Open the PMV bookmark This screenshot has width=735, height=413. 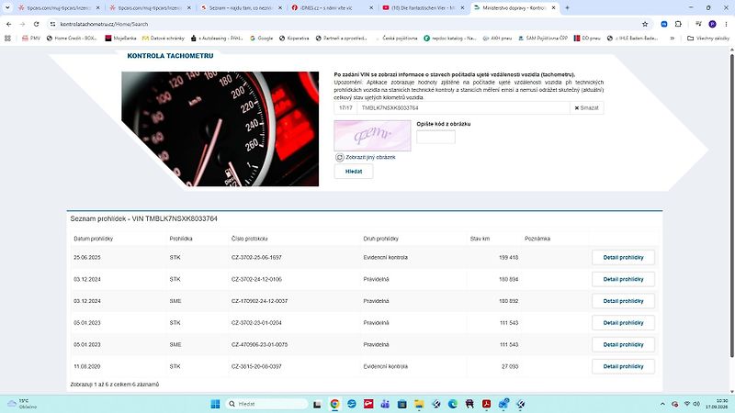[31, 38]
